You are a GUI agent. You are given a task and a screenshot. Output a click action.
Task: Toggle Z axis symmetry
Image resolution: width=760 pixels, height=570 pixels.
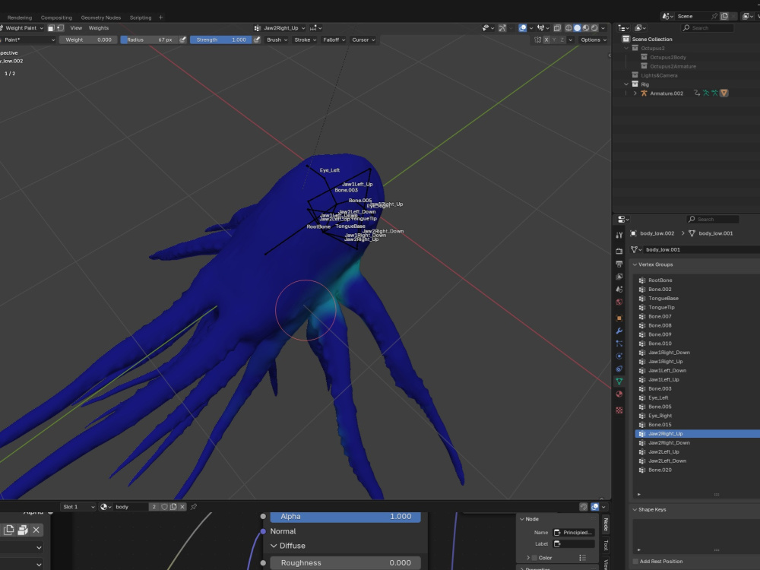pyautogui.click(x=562, y=40)
